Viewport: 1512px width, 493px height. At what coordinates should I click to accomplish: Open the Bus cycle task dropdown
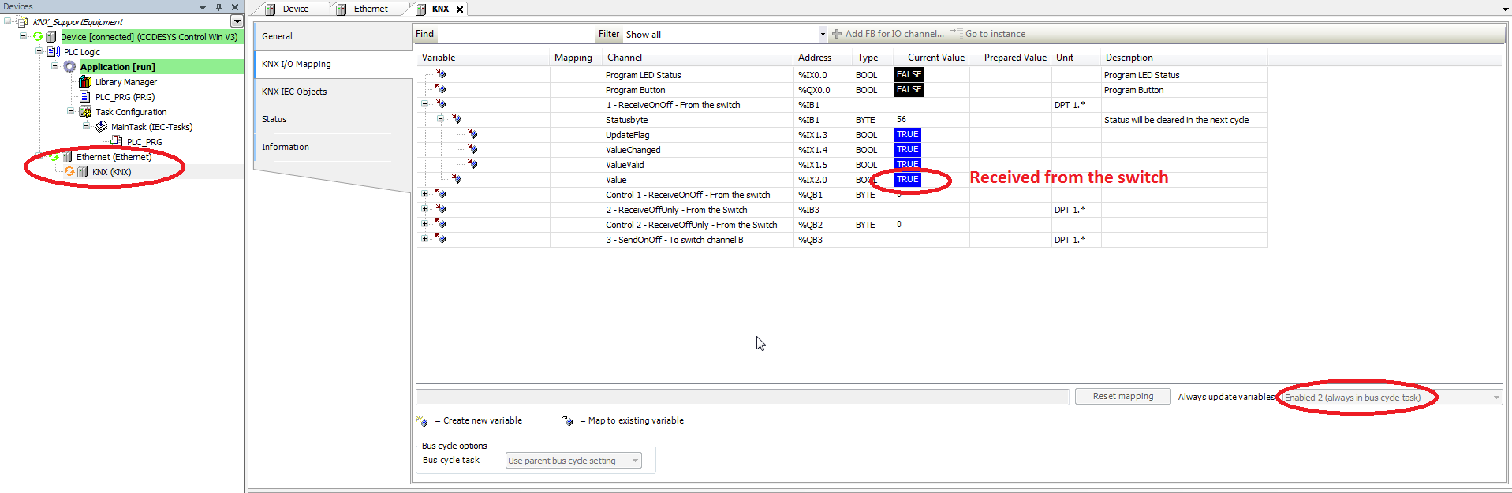coord(635,461)
